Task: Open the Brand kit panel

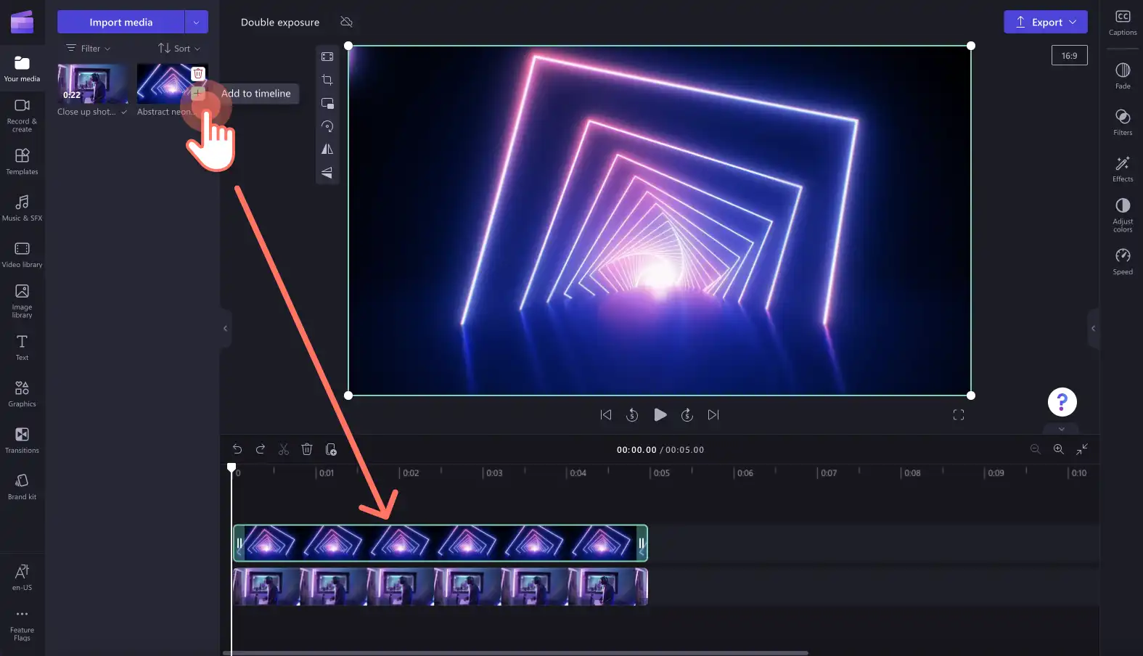Action: pyautogui.click(x=22, y=487)
